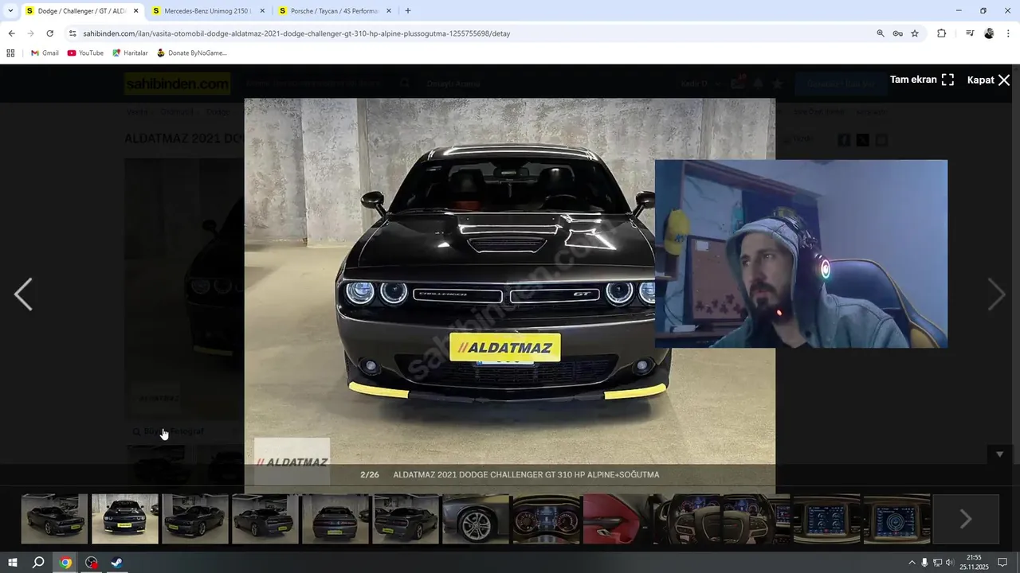Viewport: 1020px width, 573px height.
Task: Select fourth thumbnail showing rear quarter view
Action: point(265,519)
